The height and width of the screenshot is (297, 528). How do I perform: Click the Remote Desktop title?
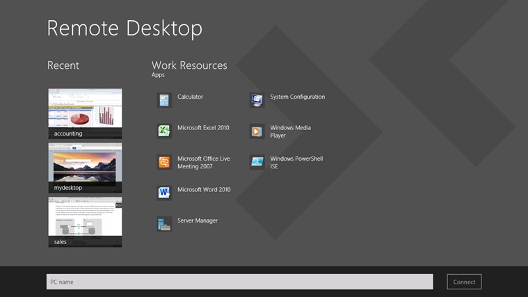coord(125,28)
